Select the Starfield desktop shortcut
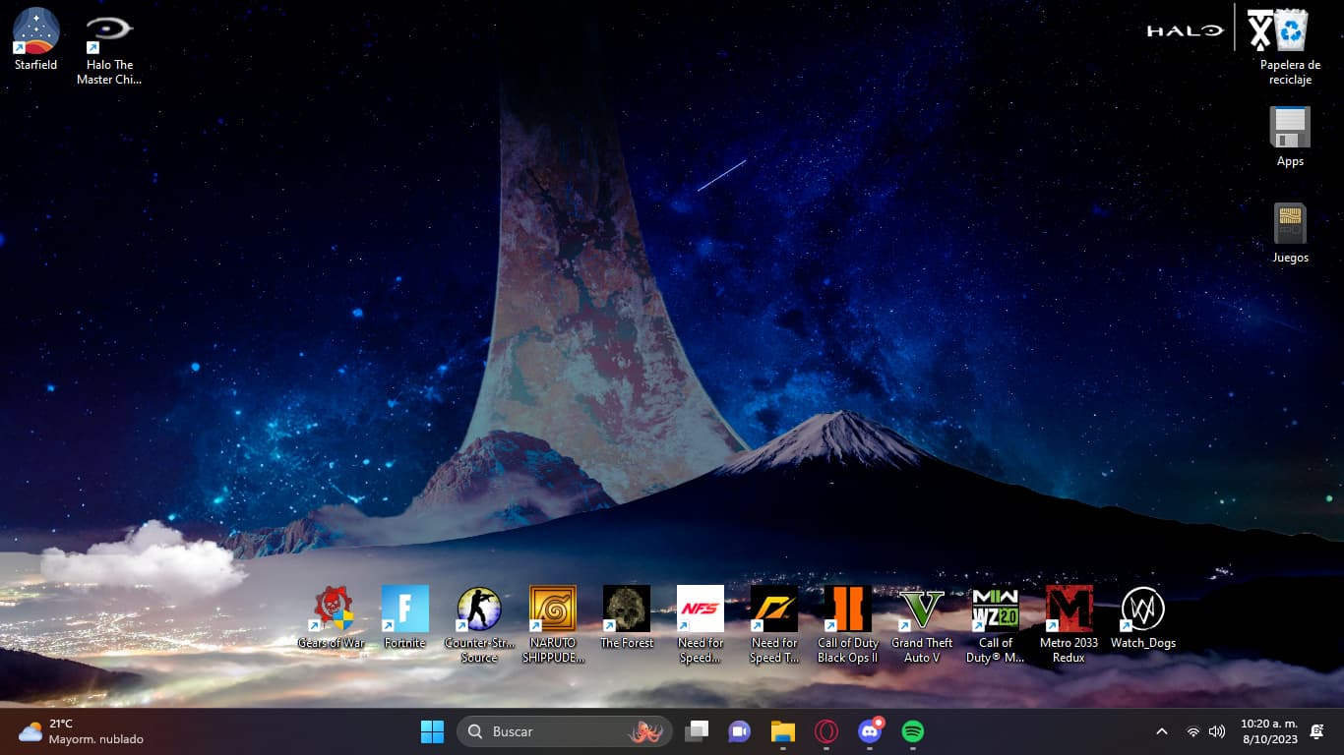Screen dimensions: 1344x755 (x=35, y=39)
